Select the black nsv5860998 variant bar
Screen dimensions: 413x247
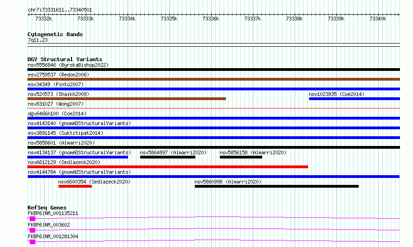pos(277,186)
